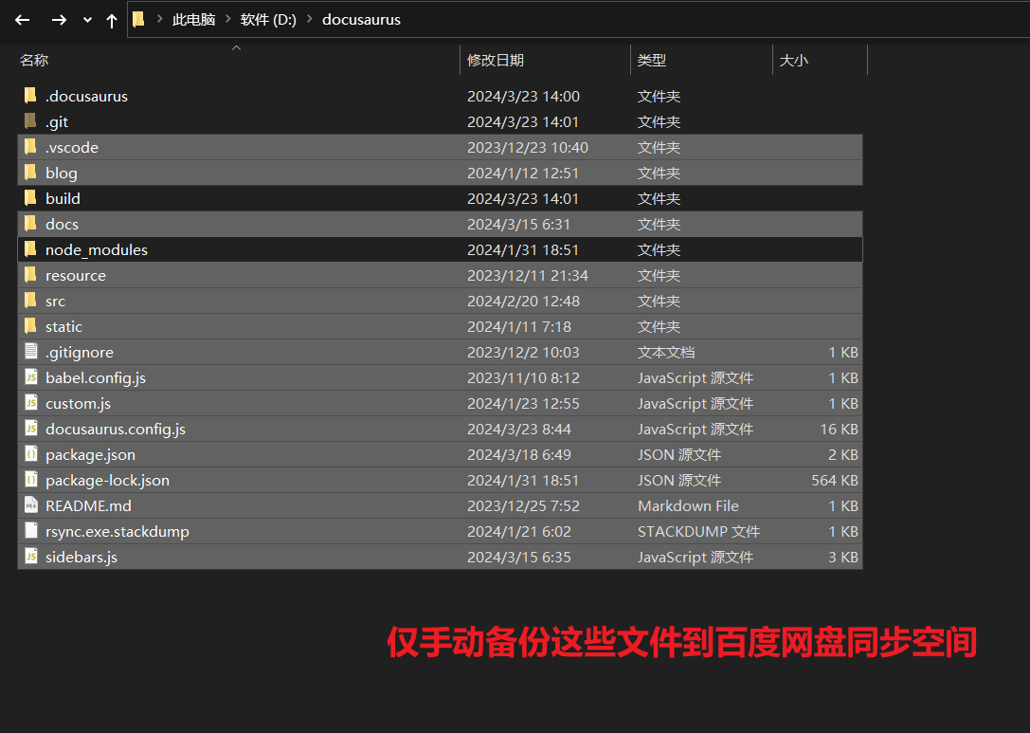
Task: Expand chevron before docusaurus breadcrumb
Action: 310,19
